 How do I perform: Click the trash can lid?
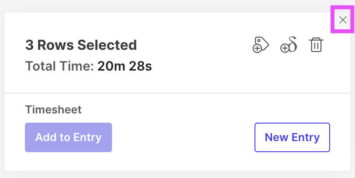pos(316,39)
